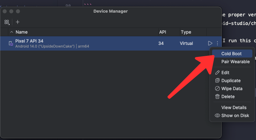This screenshot has width=256, height=140.
Task: Select the Pixel 7 API 34 row name
Action: 29,41
